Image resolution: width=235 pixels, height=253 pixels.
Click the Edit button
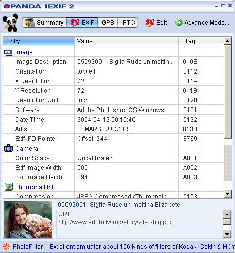click(x=156, y=23)
